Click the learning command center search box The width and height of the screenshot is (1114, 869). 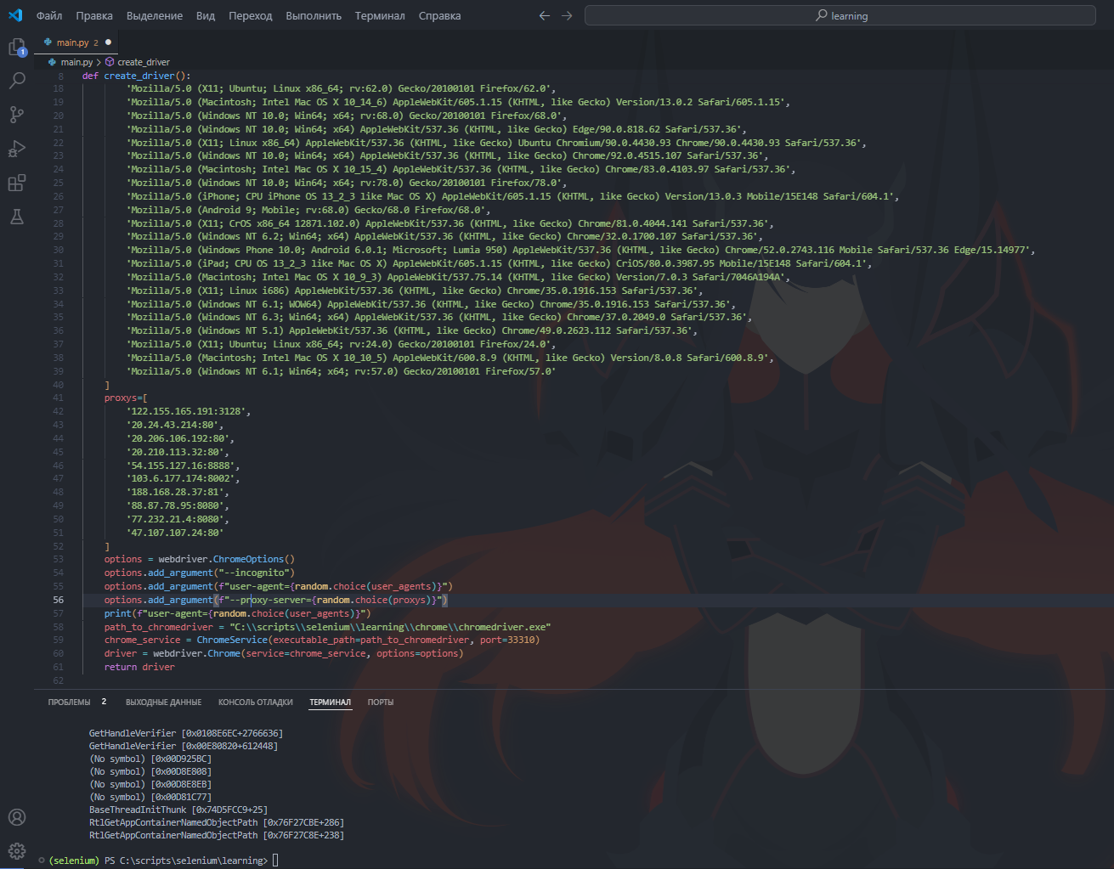click(840, 15)
